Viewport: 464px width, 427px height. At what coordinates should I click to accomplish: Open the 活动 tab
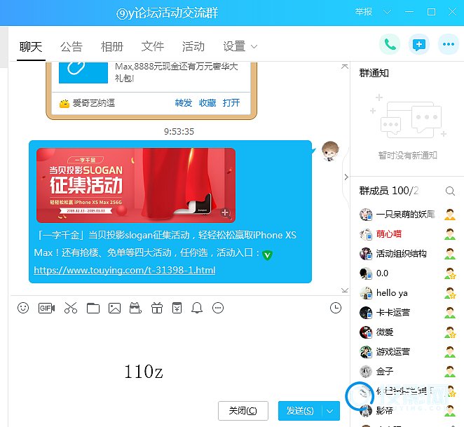tap(193, 46)
